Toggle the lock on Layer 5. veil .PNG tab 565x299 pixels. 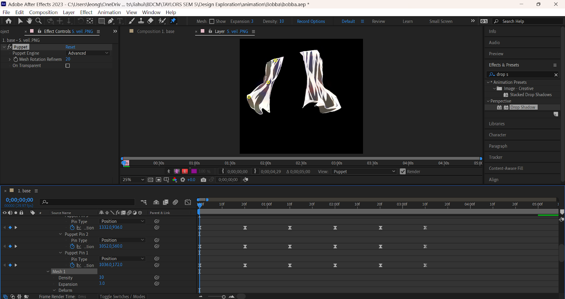(210, 31)
